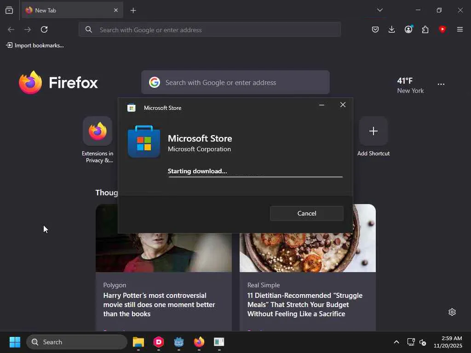
Task: Click Microsoft Store title bar icon
Action: pyautogui.click(x=131, y=108)
